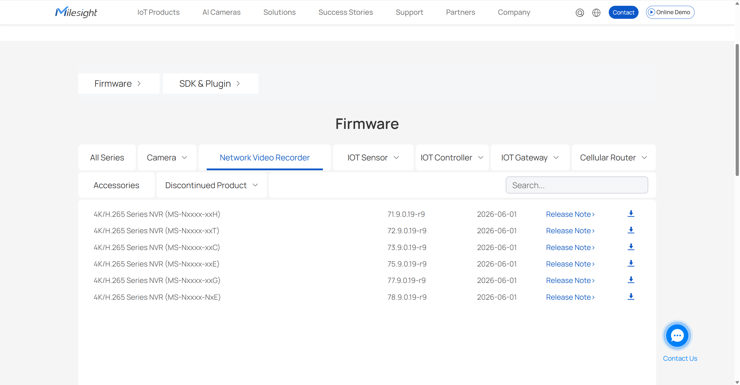The image size is (740, 385).
Task: Download firmware for MS-Nxxxx-xxT NVR
Action: coord(631,230)
